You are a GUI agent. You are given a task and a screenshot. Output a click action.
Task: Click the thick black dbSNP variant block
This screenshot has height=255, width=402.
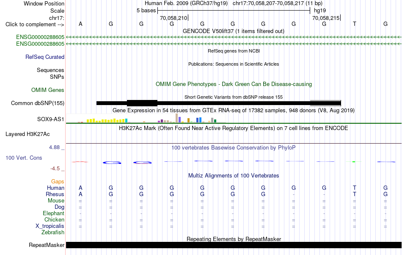click(142, 103)
